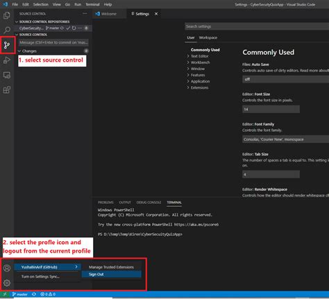Open the Explorer view in activity bar
Viewport: 329px width, 299px height.
[x=7, y=15]
